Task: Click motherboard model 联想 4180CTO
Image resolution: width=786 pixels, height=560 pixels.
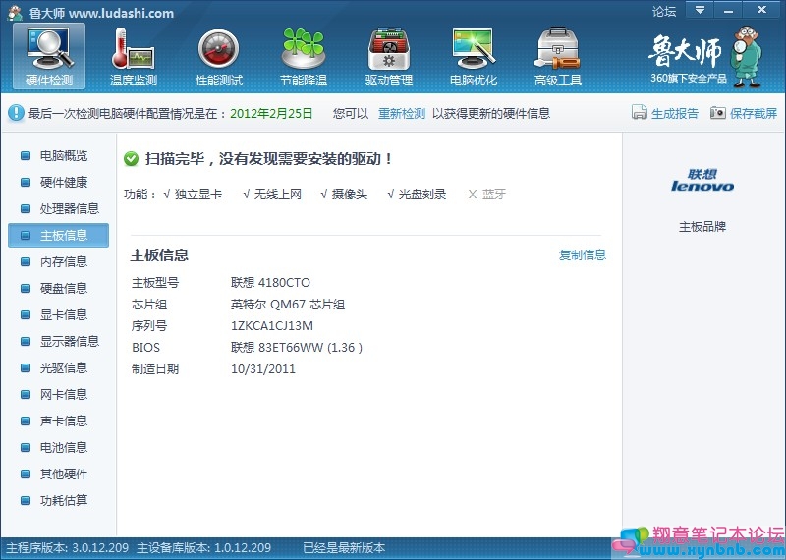Action: [x=271, y=283]
